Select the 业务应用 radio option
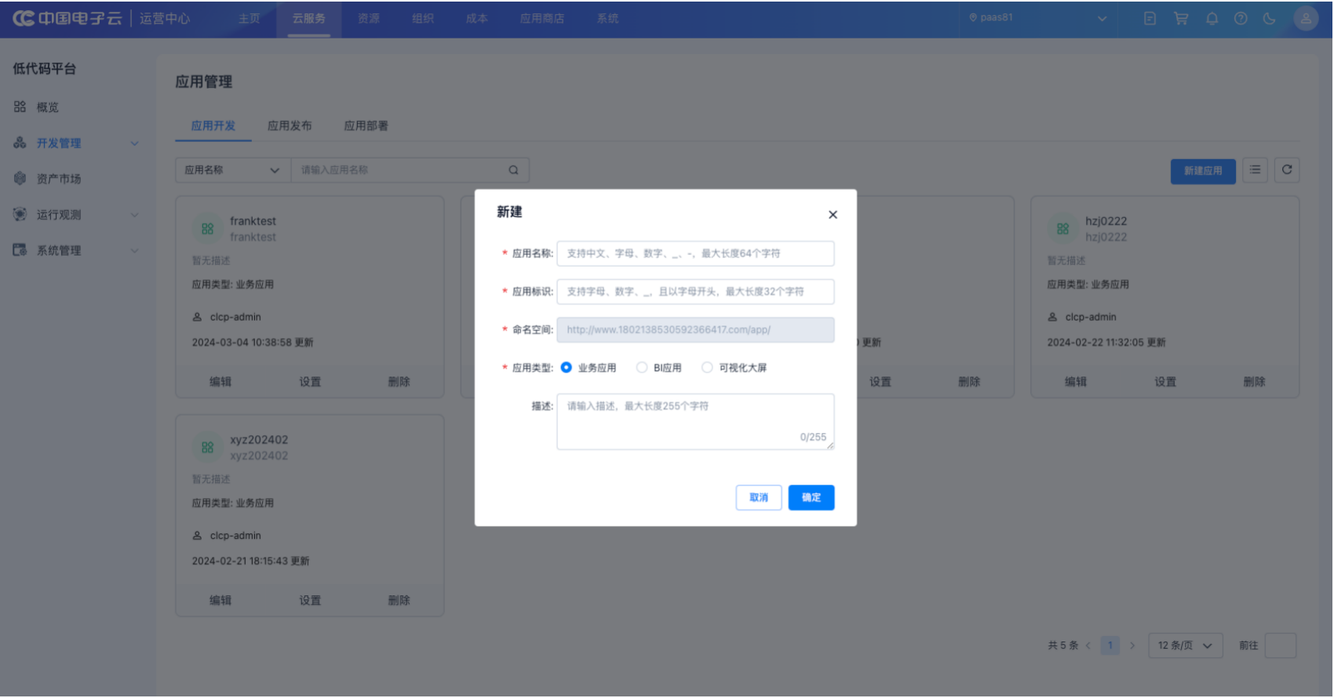Screen dimensions: 1334x698 [x=566, y=368]
